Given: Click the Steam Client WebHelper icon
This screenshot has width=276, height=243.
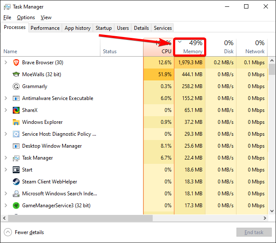Looking at the screenshot, I should coord(16,182).
